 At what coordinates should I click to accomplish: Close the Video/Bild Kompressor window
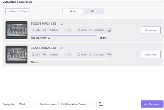161,2
